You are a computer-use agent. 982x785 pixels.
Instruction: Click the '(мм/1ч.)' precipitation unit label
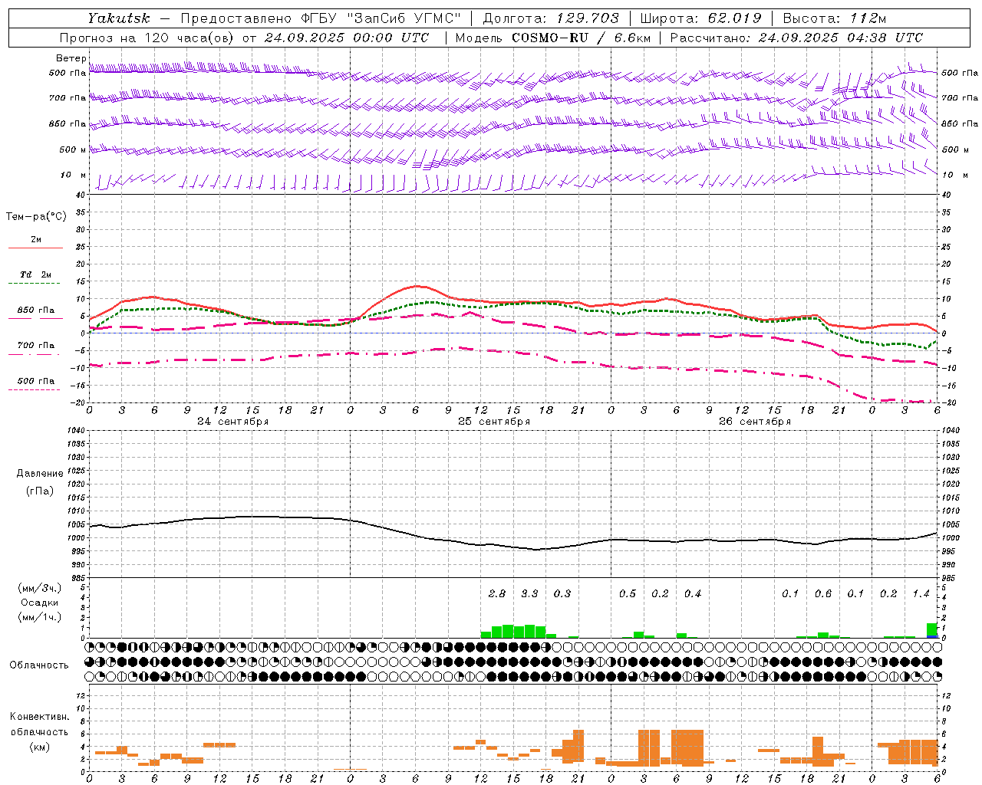pos(39,617)
